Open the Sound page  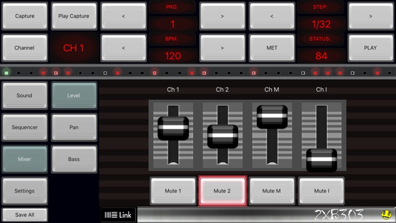pos(24,95)
